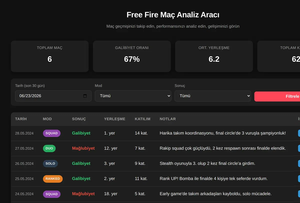
Task: Select the SQUAD badge on the 28.05.2024 row
Action: [x=52, y=133]
